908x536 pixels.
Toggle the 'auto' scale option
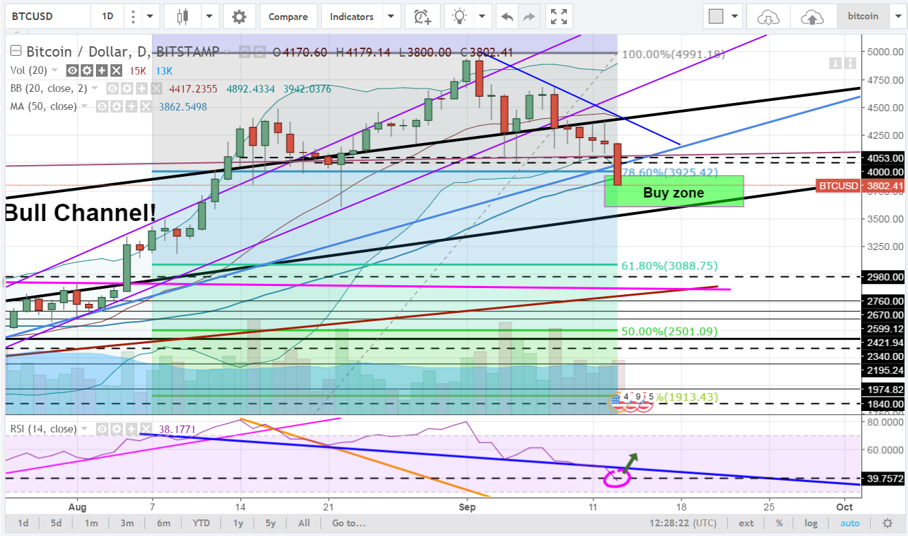point(850,523)
